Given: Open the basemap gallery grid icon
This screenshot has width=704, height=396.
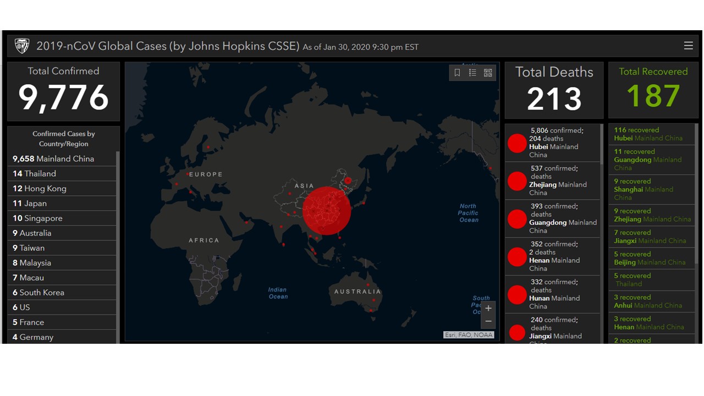Looking at the screenshot, I should 488,73.
